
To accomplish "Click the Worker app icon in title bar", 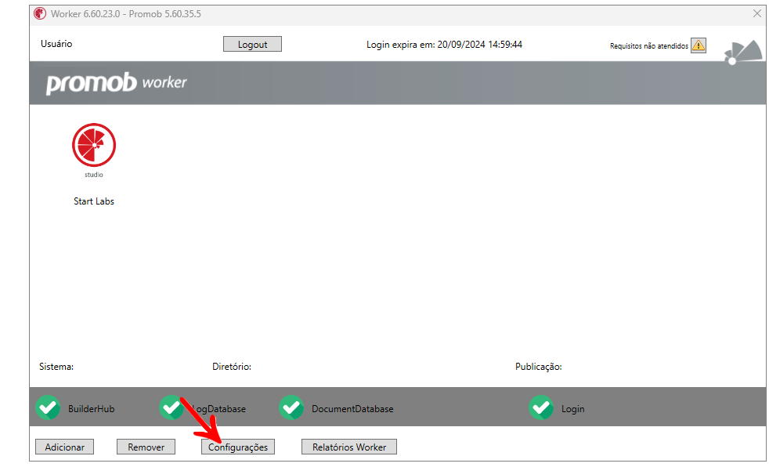I will click(40, 14).
